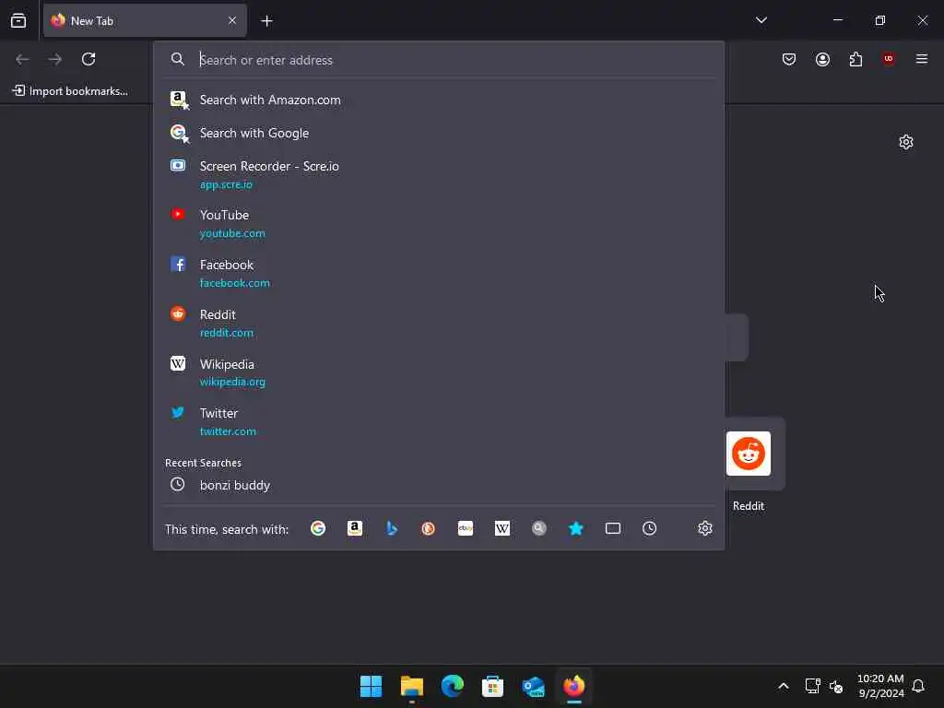The width and height of the screenshot is (944, 708).
Task: Click the Firefox taskbar icon
Action: point(573,686)
